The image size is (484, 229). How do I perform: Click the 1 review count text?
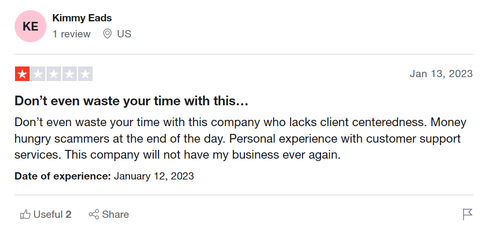71,34
